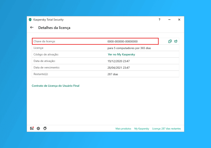Open Contrato de Licença do Usuário Final
Image resolution: width=211 pixels, height=148 pixels.
coord(55,86)
